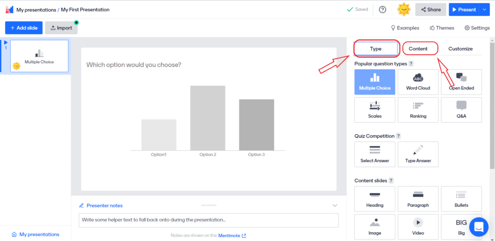Show help for Popular question types
This screenshot has height=241, width=495.
[411, 64]
